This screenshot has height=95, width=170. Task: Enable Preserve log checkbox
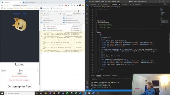tap(42, 18)
